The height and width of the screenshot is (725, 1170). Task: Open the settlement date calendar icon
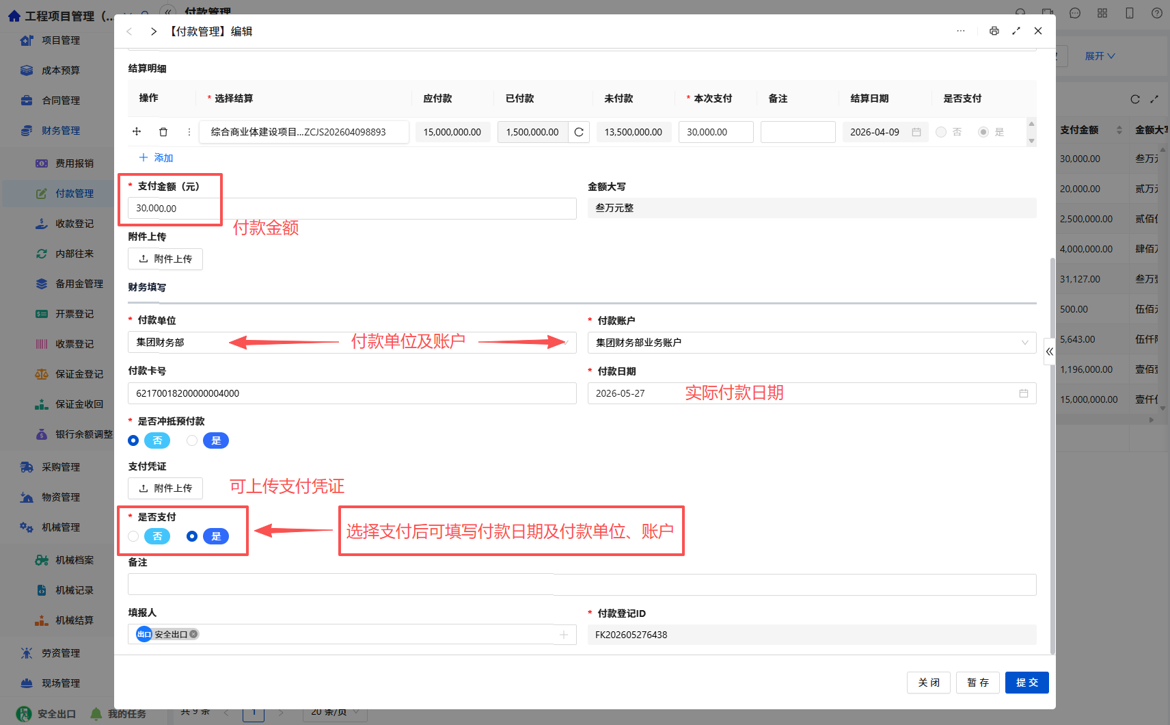pos(916,132)
